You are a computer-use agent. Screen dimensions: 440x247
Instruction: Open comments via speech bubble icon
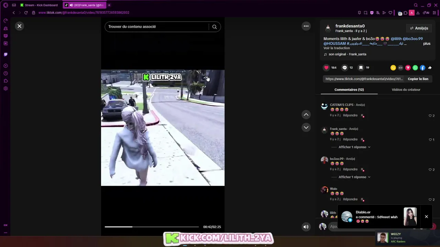click(x=344, y=68)
